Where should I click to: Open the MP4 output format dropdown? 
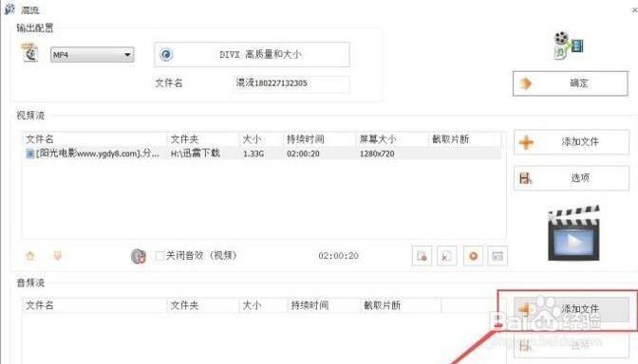coord(92,54)
